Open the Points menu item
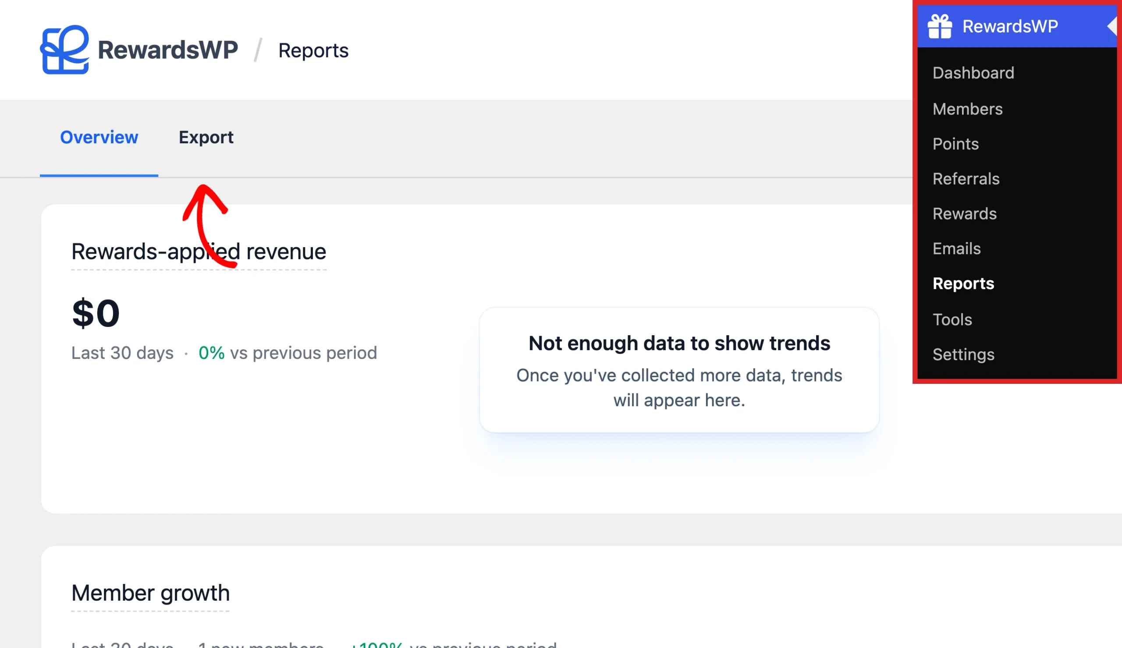The height and width of the screenshot is (648, 1122). pos(955,144)
